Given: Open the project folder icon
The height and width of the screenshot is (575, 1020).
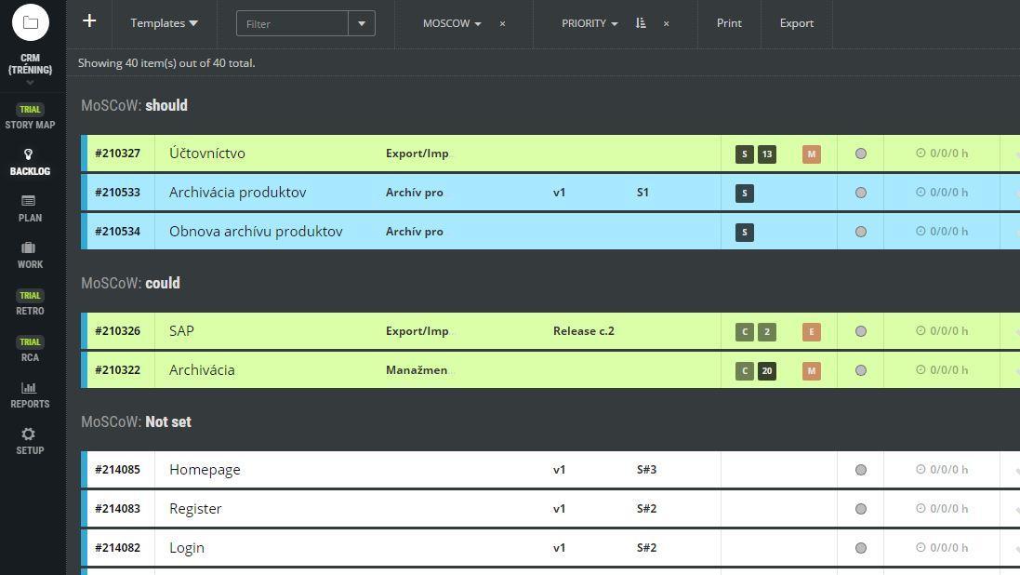Looking at the screenshot, I should [x=30, y=22].
